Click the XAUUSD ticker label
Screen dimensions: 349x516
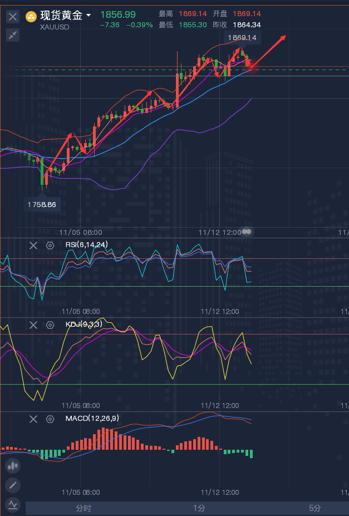(x=55, y=27)
